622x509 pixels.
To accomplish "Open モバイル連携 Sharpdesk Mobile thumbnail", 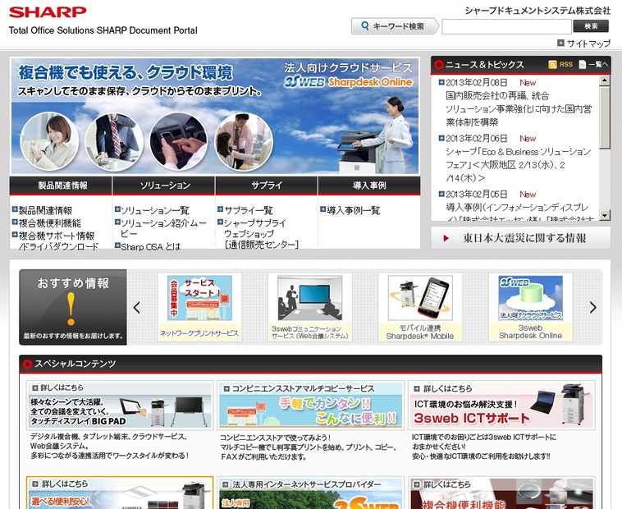I will [420, 307].
